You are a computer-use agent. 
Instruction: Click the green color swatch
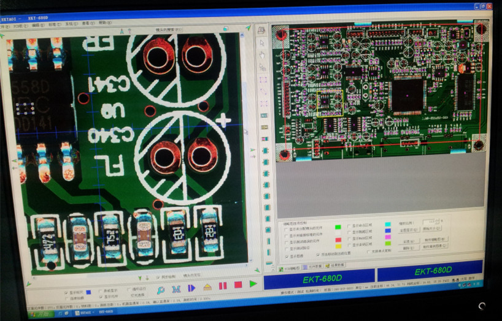(x=338, y=227)
